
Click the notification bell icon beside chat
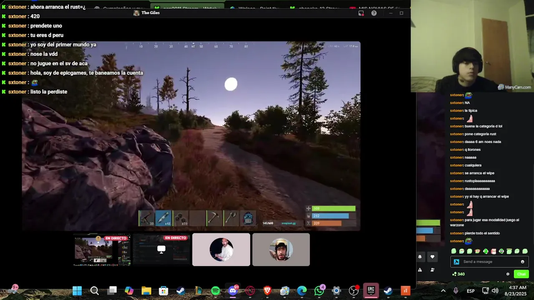tap(420, 257)
